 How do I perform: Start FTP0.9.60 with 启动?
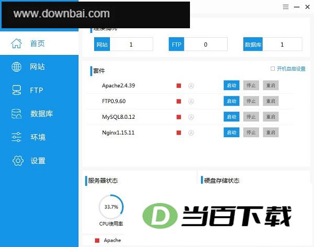[231, 101]
